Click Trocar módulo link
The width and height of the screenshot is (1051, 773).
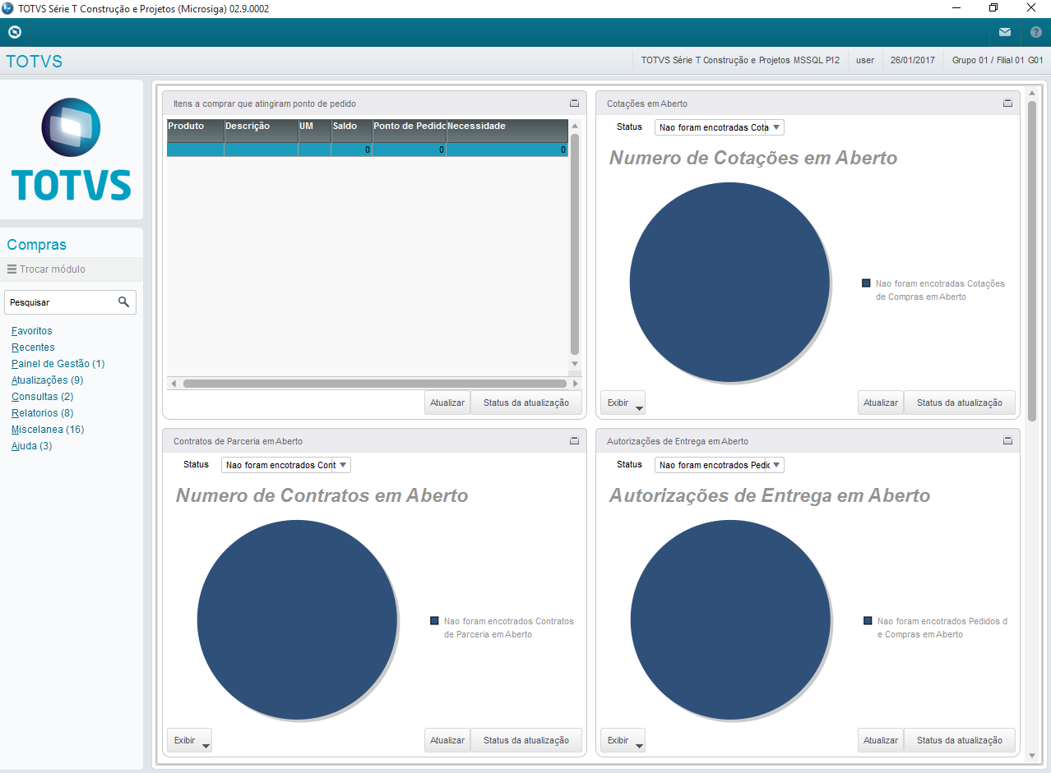pyautogui.click(x=53, y=269)
